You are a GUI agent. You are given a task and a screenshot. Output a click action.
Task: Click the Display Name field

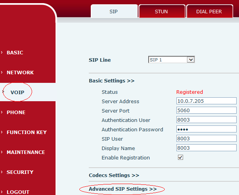[207, 148]
